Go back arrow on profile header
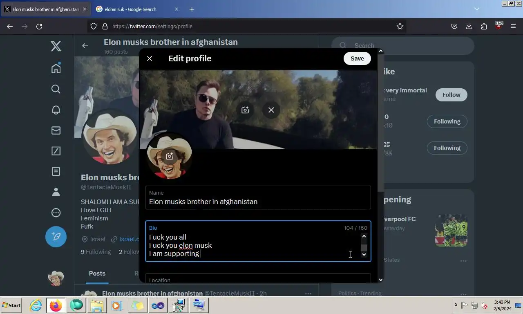523x314 pixels. [85, 46]
